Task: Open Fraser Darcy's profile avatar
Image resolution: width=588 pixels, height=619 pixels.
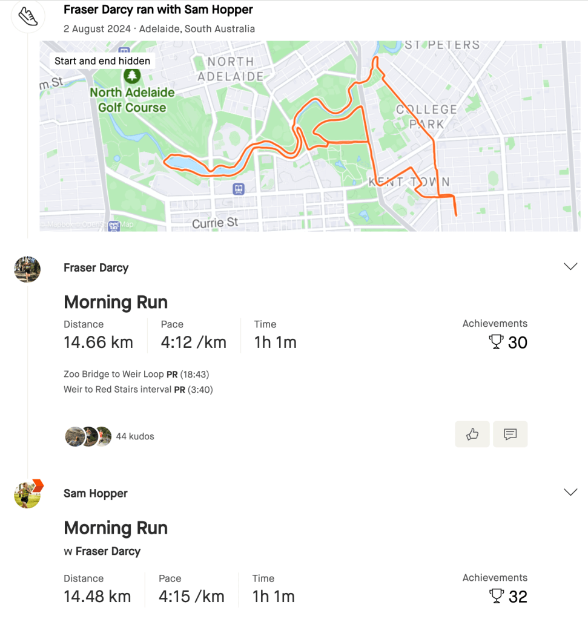Action: point(27,269)
